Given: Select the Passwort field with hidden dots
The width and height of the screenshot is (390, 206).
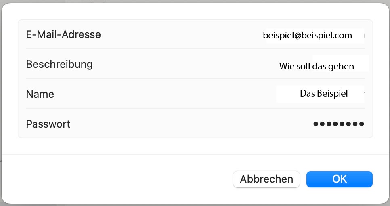Looking at the screenshot, I should click(338, 124).
